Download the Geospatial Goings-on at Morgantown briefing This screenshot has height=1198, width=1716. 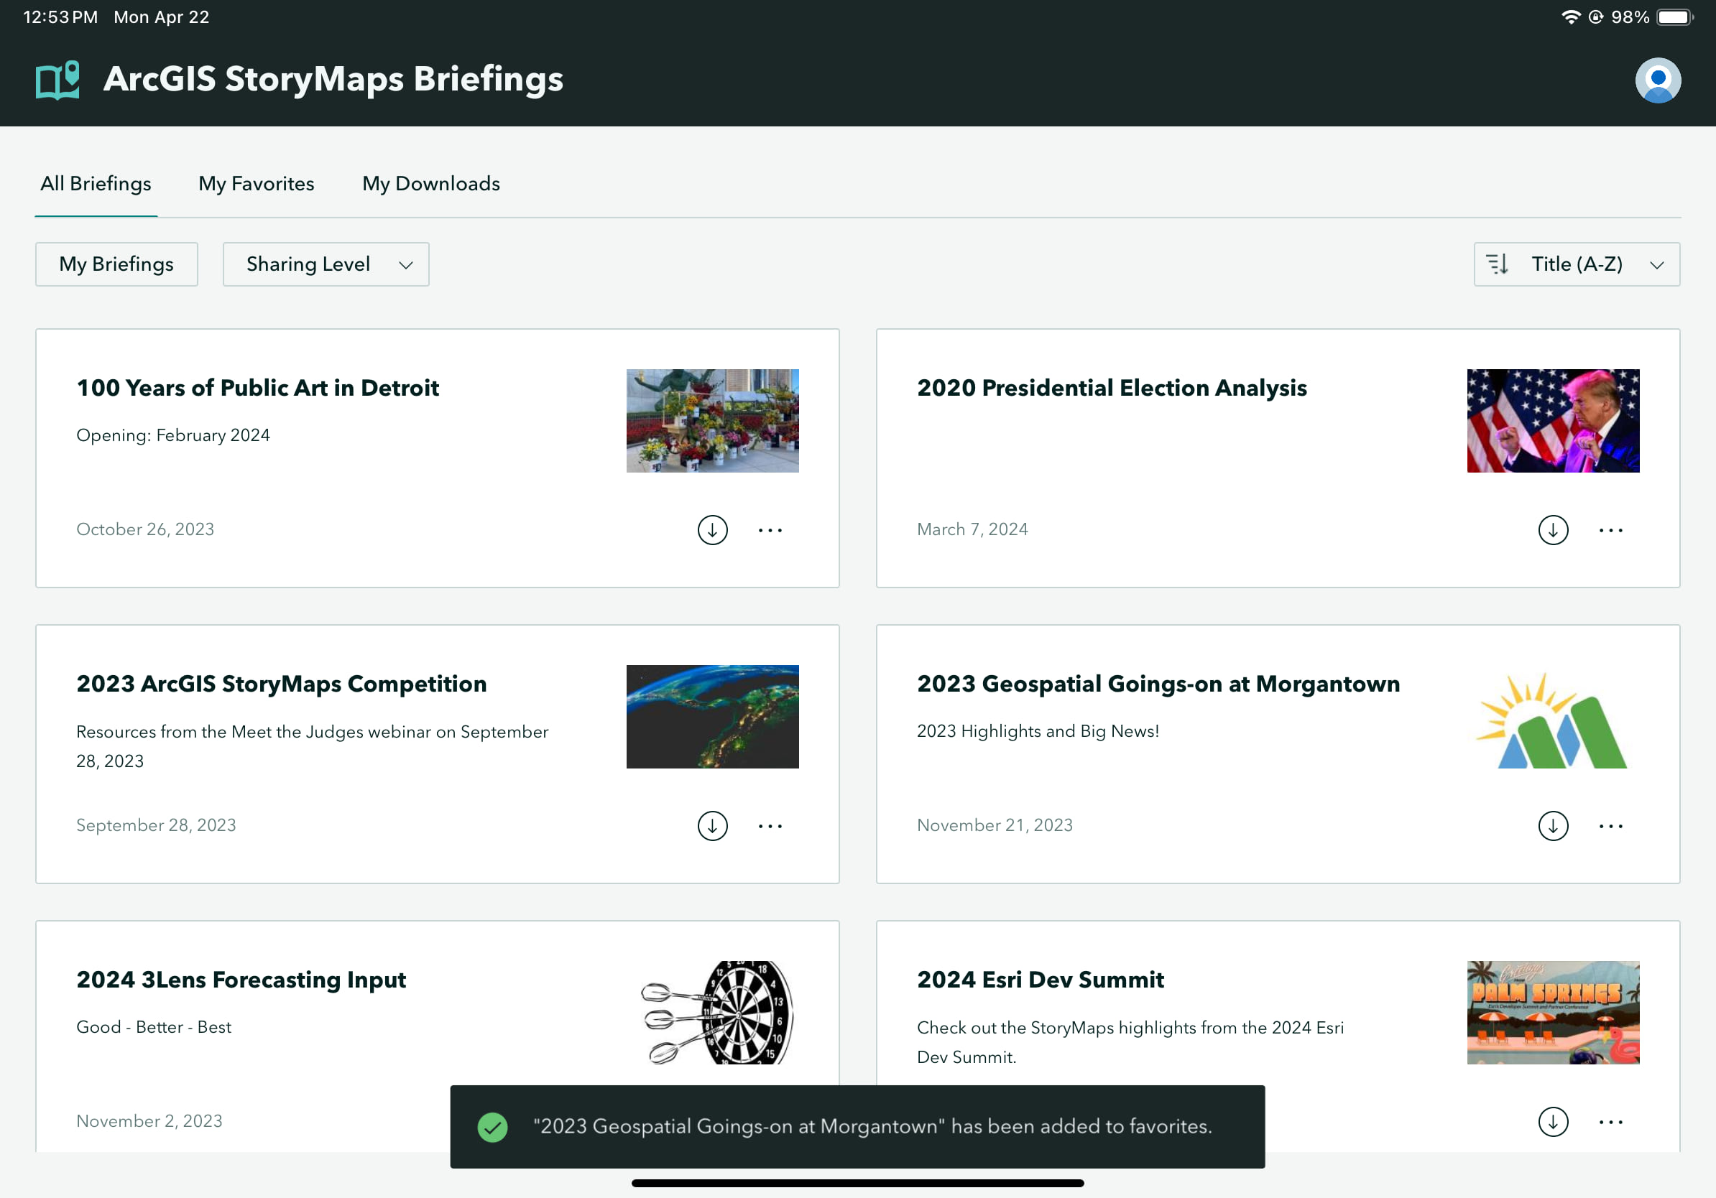tap(1552, 825)
